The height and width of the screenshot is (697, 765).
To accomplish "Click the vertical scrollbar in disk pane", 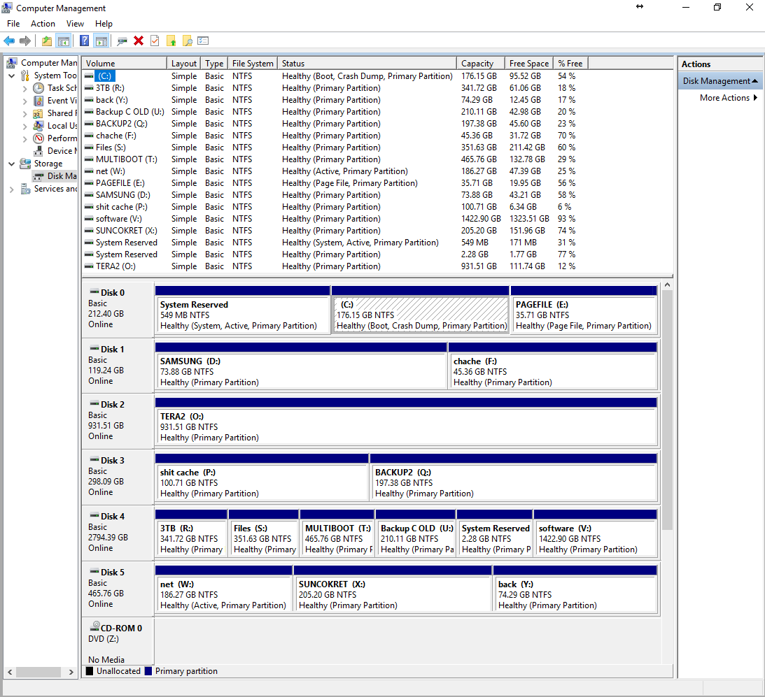I will pos(667,410).
